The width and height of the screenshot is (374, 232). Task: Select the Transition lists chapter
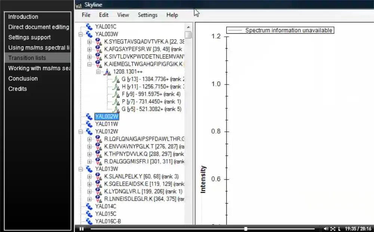click(x=38, y=58)
